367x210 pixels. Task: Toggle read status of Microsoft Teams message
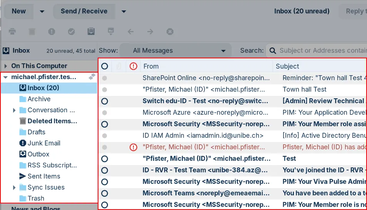click(x=105, y=193)
